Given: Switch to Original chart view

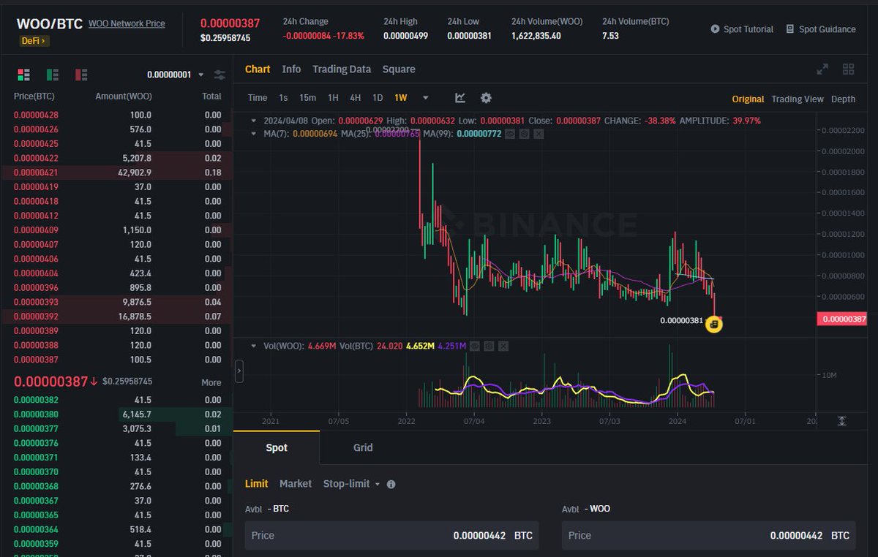Looking at the screenshot, I should click(x=748, y=99).
